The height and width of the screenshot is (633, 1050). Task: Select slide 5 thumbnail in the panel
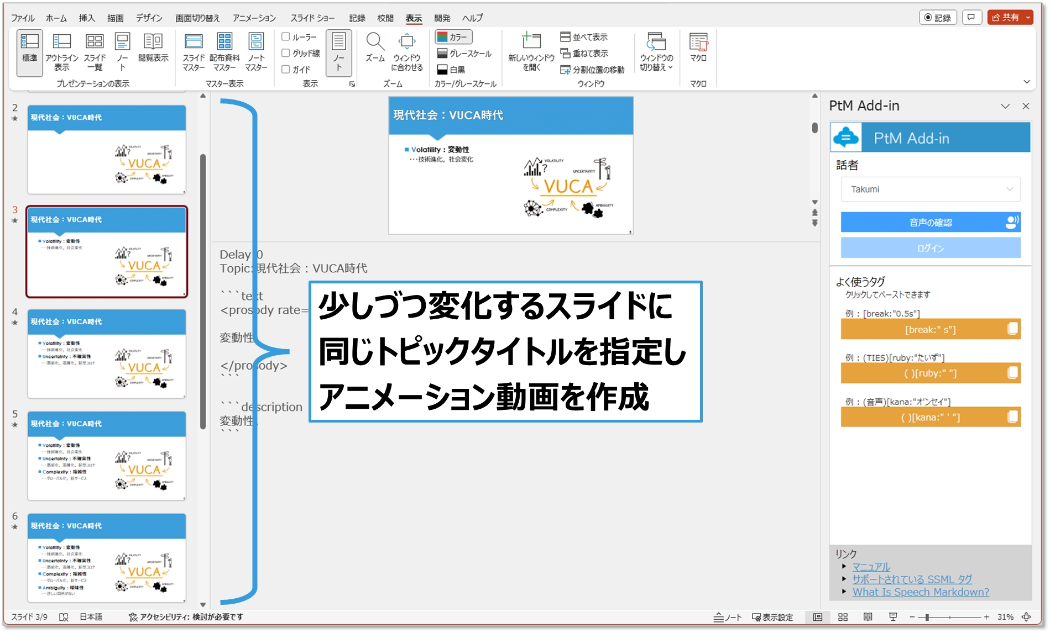pos(107,455)
